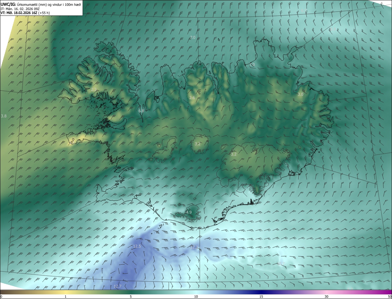The image size is (392, 299).
Task: Click the '50' tick on the color scale
Action: tap(390, 297)
